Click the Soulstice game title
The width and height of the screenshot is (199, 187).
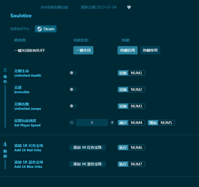coord(21,16)
